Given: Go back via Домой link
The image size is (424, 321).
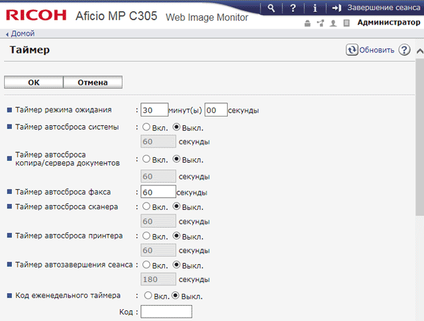Looking at the screenshot, I should click(x=23, y=33).
